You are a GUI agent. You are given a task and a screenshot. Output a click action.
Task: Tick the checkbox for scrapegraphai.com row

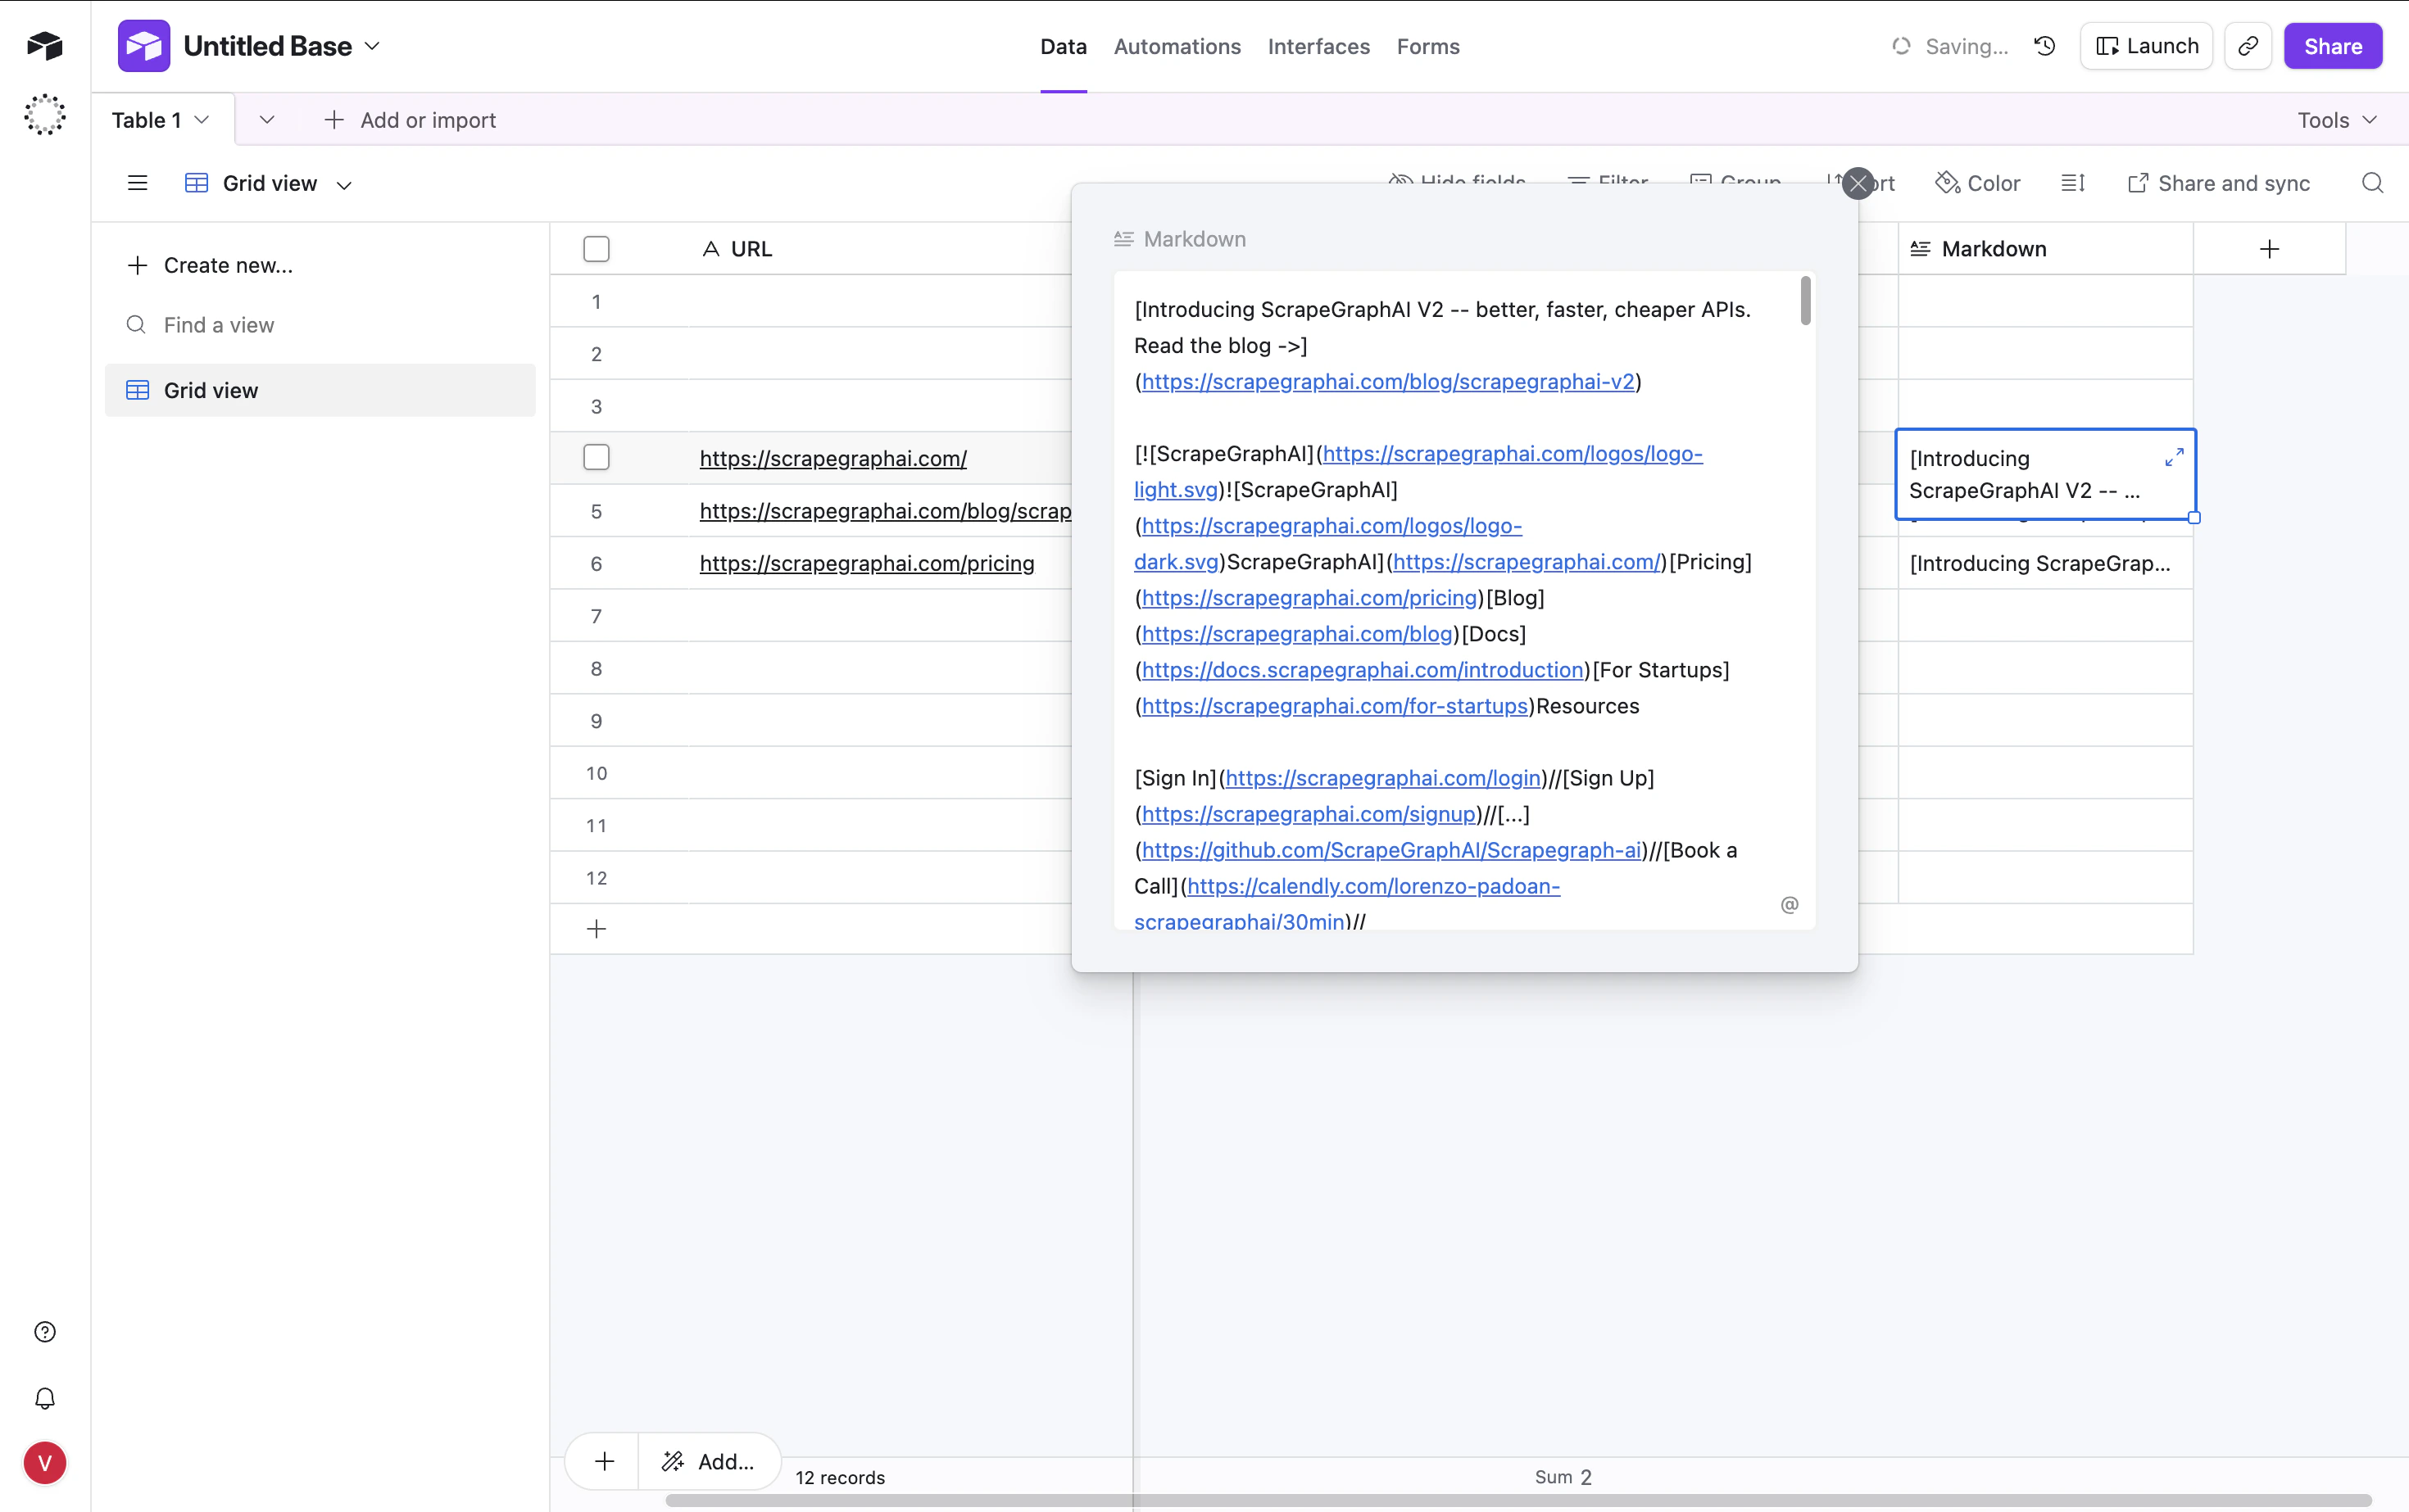click(x=597, y=457)
